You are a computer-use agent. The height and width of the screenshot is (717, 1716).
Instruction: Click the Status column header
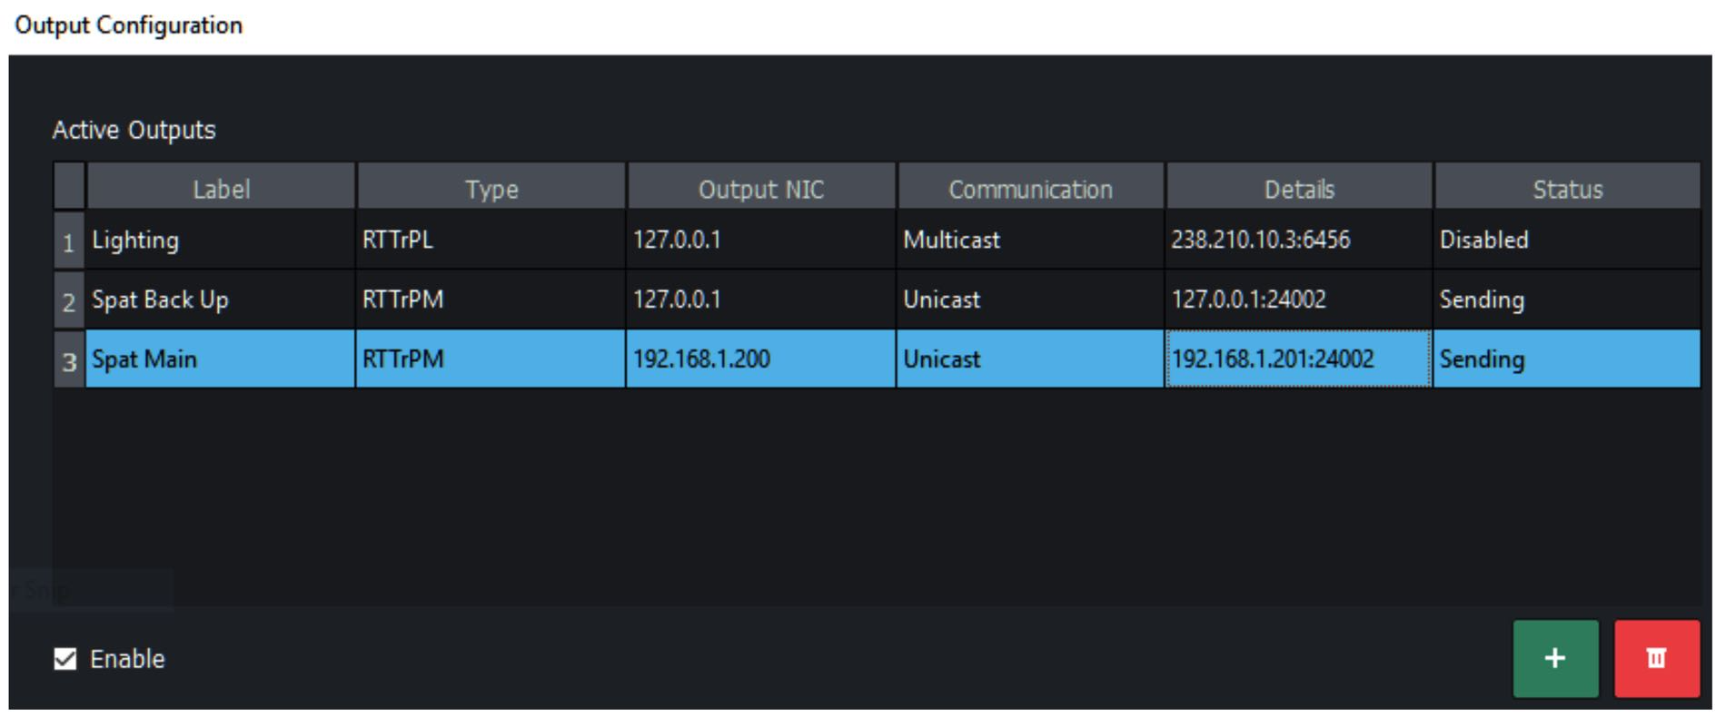(x=1567, y=189)
